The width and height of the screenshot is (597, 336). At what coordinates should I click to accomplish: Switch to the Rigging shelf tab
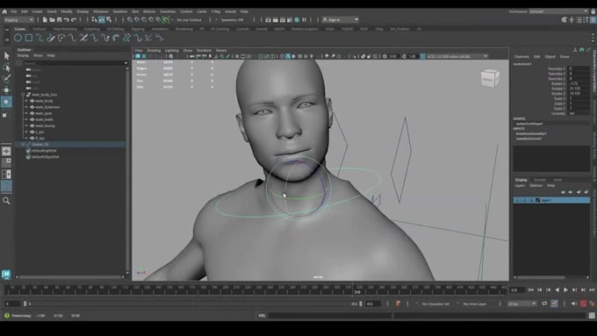tap(138, 29)
